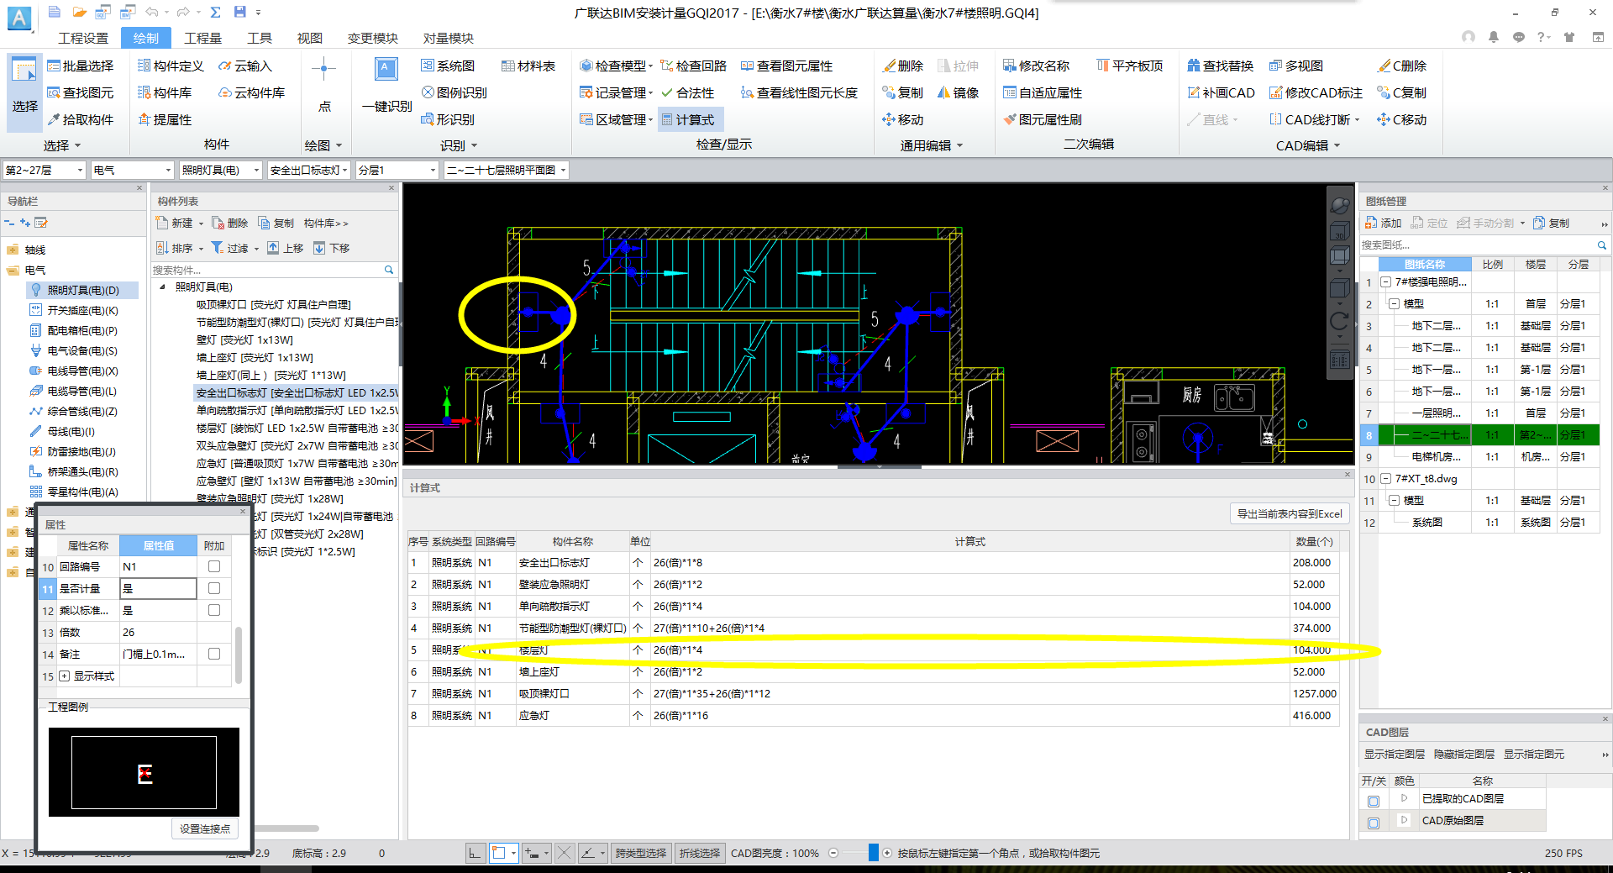Open 系统图 tool
The image size is (1613, 873).
click(x=448, y=66)
